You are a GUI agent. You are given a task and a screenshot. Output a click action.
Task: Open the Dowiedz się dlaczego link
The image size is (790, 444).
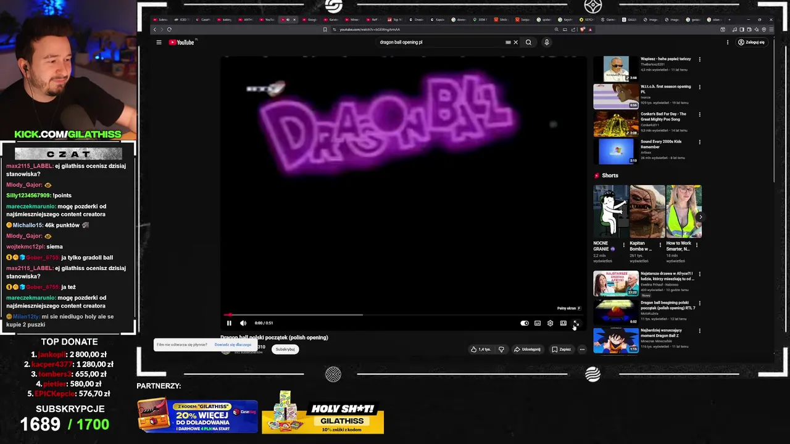pos(233,345)
